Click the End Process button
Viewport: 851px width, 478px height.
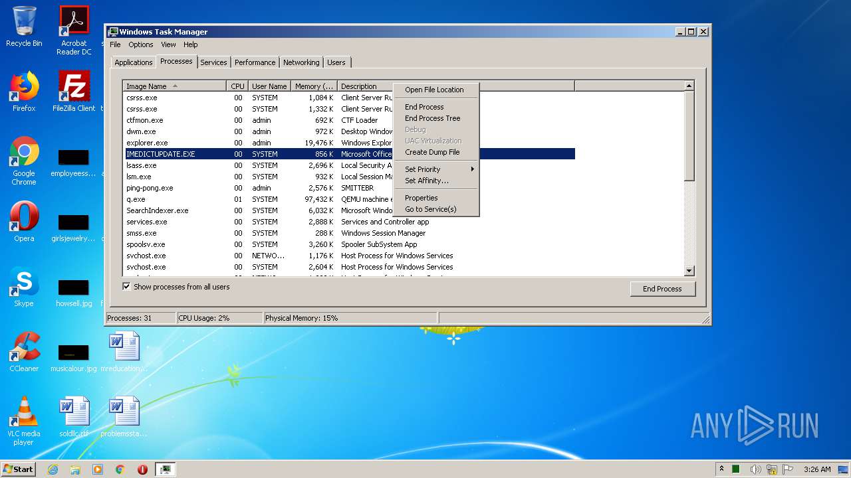click(663, 289)
